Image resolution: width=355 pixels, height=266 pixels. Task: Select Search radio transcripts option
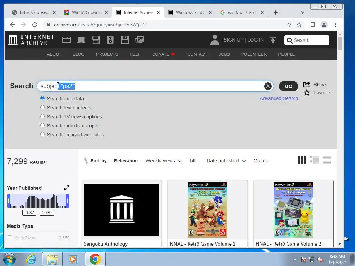click(x=42, y=125)
